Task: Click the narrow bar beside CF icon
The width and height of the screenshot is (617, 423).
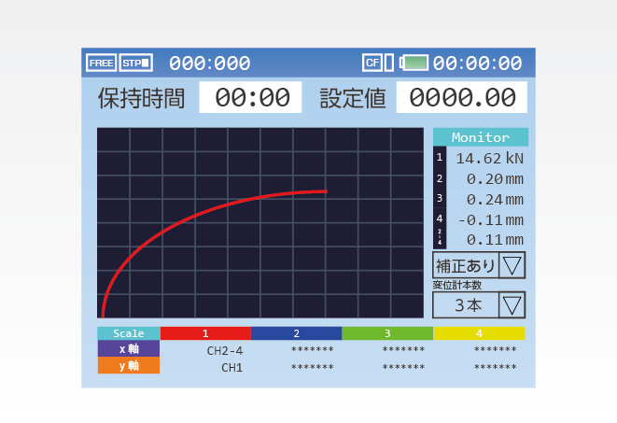Action: 388,63
